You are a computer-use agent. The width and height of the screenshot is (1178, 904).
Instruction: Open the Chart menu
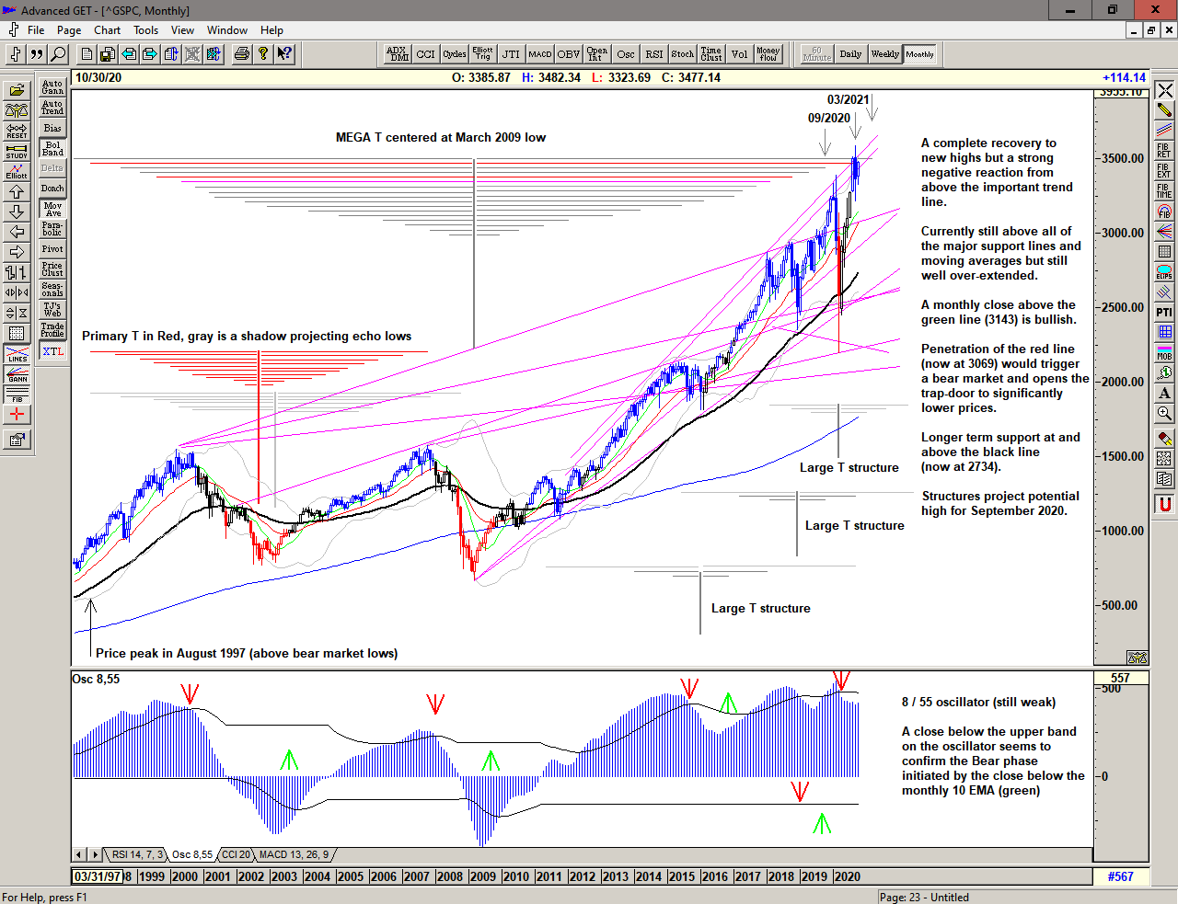[x=107, y=30]
